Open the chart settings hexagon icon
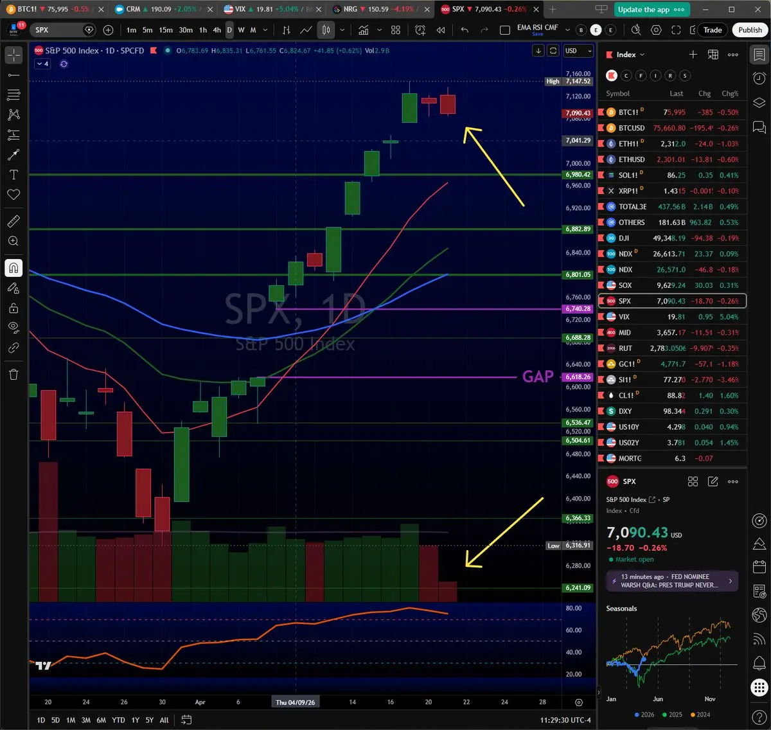771x730 pixels. [656, 30]
